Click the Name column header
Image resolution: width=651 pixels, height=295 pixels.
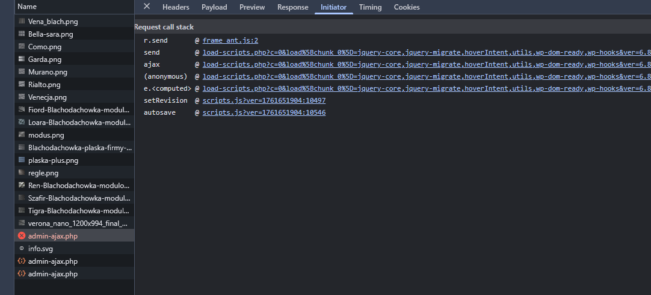click(x=27, y=7)
